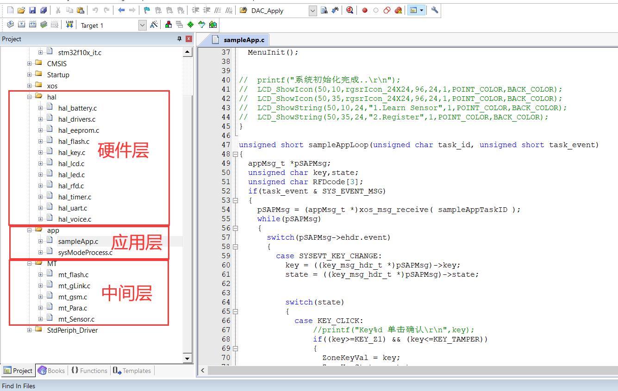Screen dimensions: 618x391
Task: Select stm32f10x_it.c file
Action: point(80,52)
